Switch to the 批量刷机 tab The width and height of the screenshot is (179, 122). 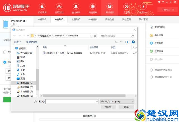point(76,20)
